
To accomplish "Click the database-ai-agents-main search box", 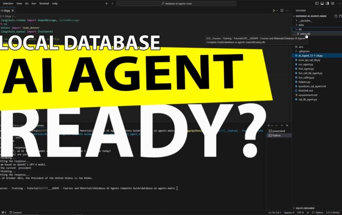I will click(176, 3).
